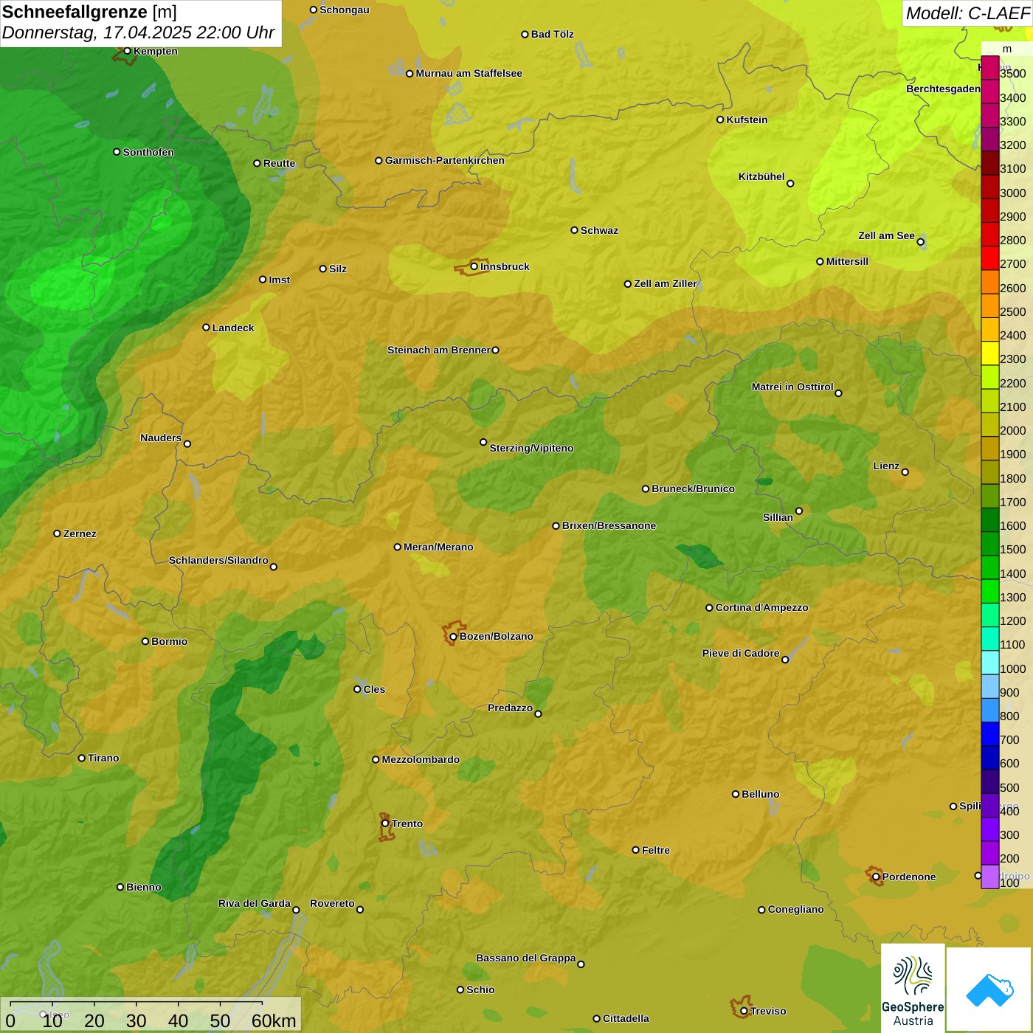The width and height of the screenshot is (1033, 1033).
Task: Click the Zernez label
Action: click(x=80, y=533)
